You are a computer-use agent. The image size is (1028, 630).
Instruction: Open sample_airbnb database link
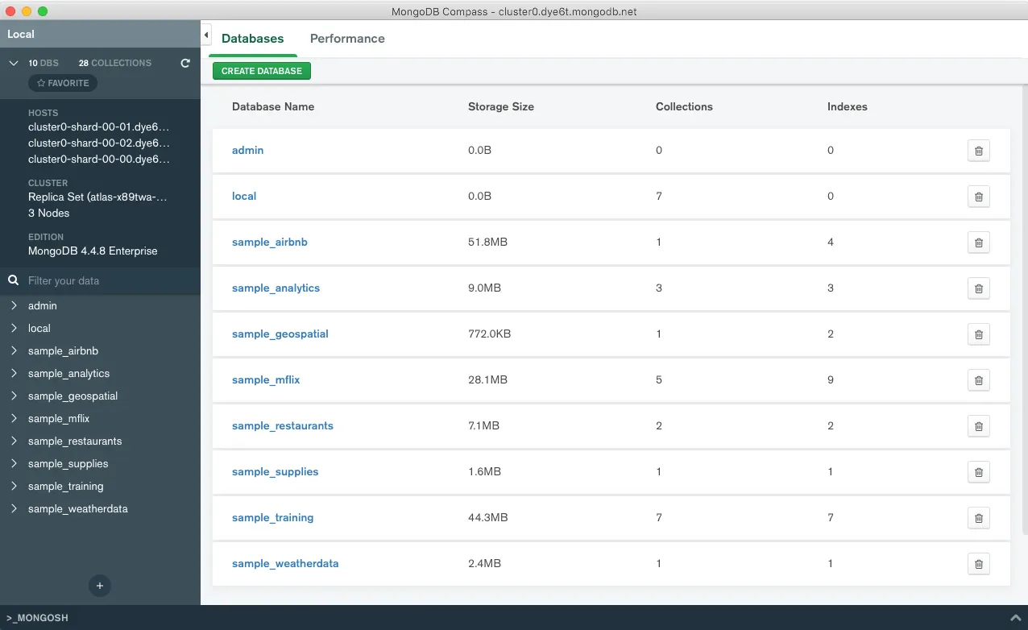(270, 242)
